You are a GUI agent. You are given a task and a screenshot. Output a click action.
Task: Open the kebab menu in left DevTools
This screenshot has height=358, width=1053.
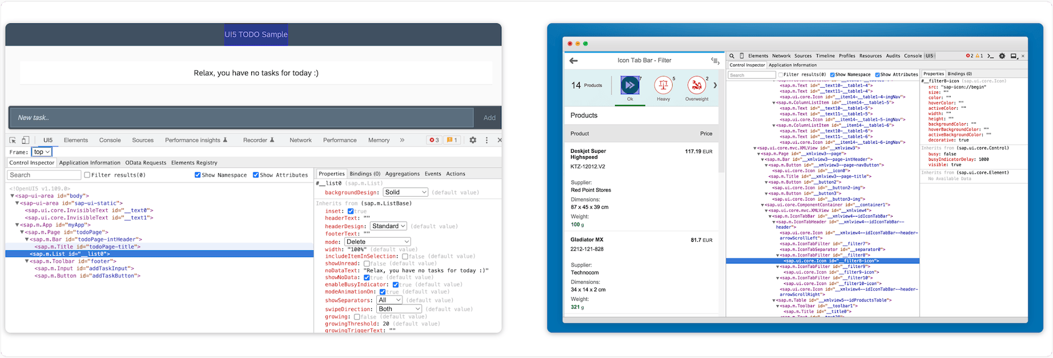487,140
